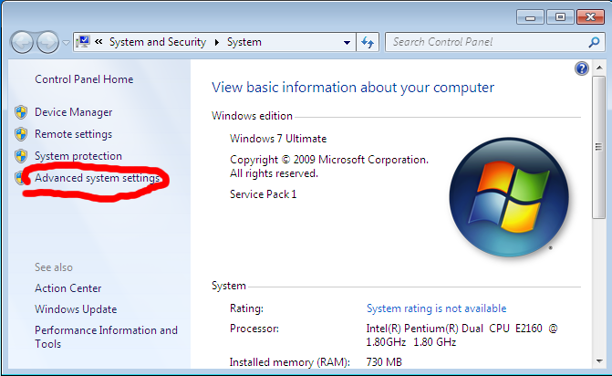Open System protection
This screenshot has width=612, height=376.
78,156
